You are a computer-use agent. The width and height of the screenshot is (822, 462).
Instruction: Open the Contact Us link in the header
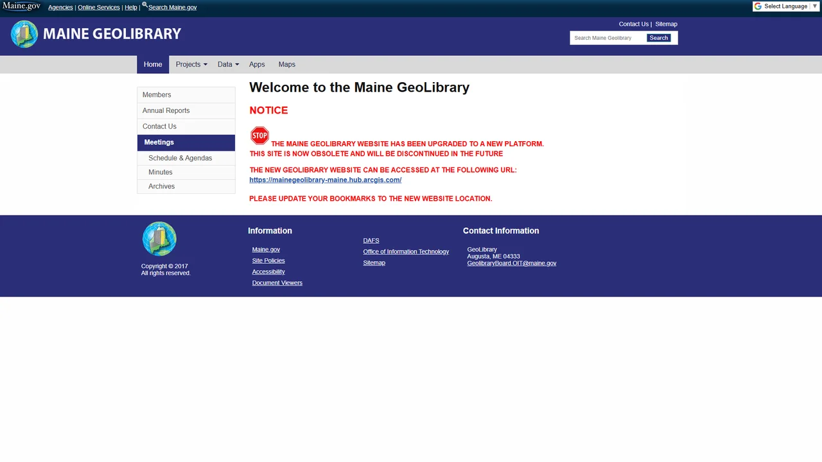pyautogui.click(x=634, y=24)
